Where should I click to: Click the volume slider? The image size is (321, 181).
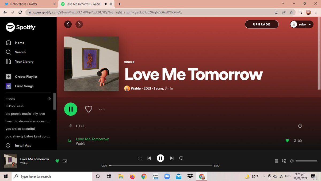[306, 161]
